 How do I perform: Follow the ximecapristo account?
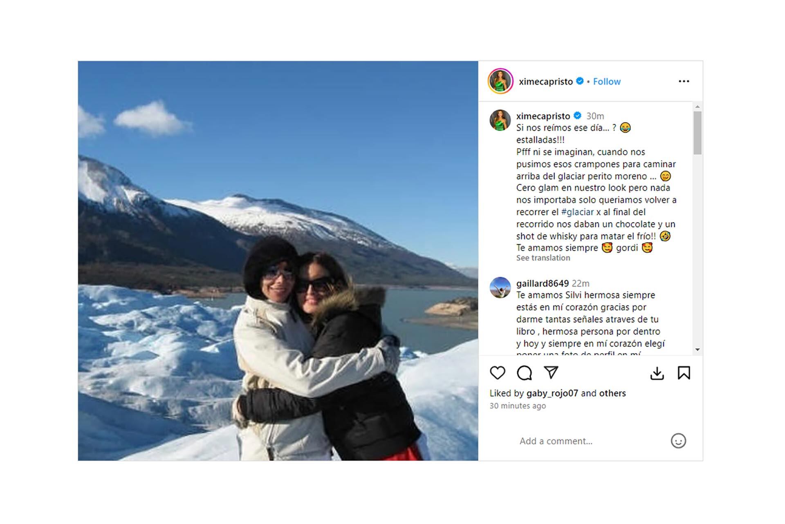[607, 81]
